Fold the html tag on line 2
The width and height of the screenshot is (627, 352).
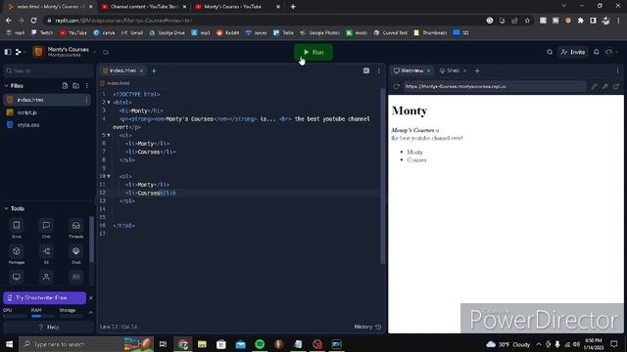(109, 103)
